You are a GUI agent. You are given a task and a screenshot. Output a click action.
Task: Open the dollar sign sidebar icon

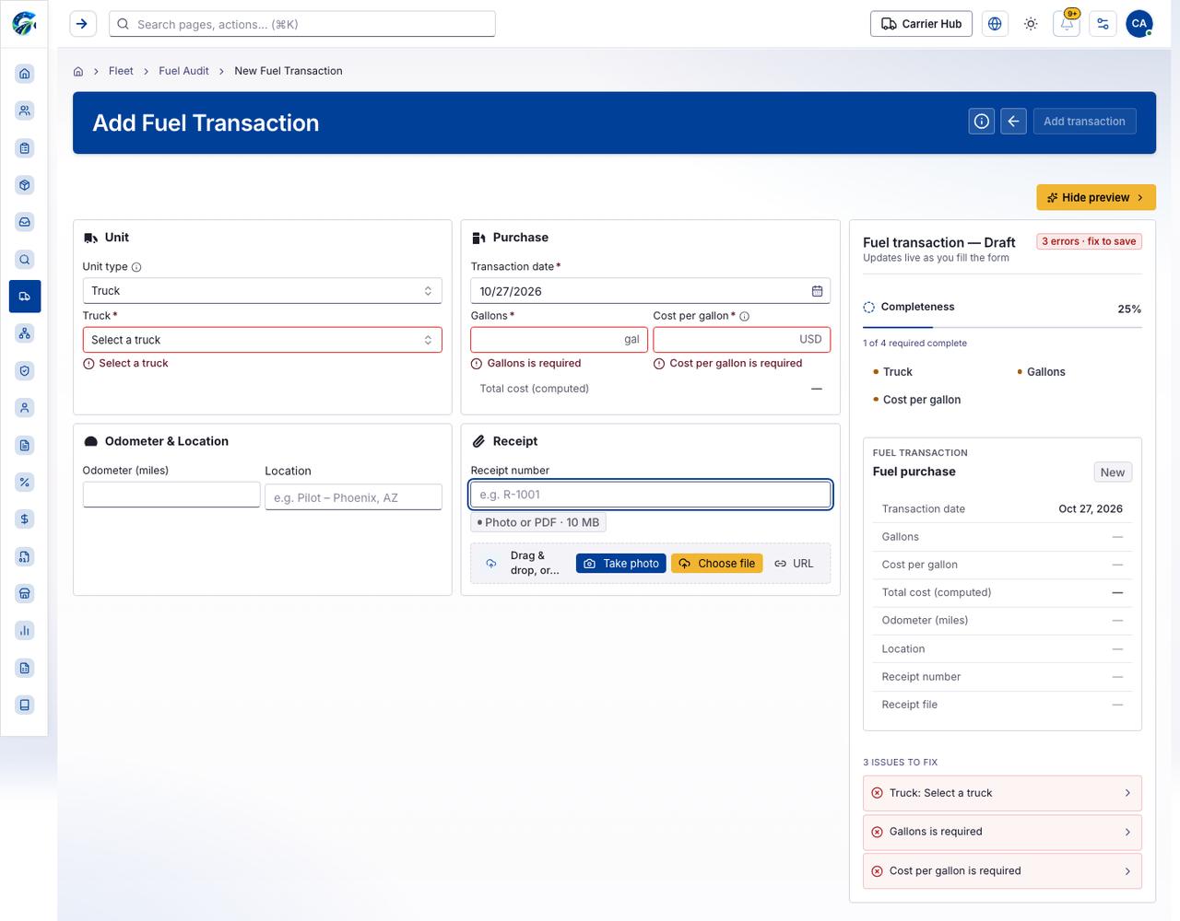point(25,519)
